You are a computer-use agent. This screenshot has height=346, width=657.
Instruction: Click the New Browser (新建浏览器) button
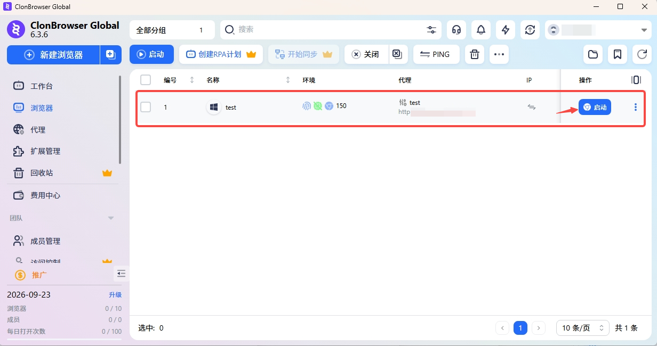(53, 55)
